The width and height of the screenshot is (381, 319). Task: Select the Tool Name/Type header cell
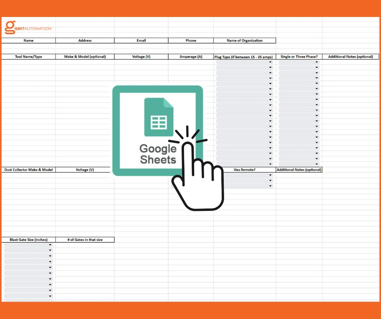coord(28,57)
